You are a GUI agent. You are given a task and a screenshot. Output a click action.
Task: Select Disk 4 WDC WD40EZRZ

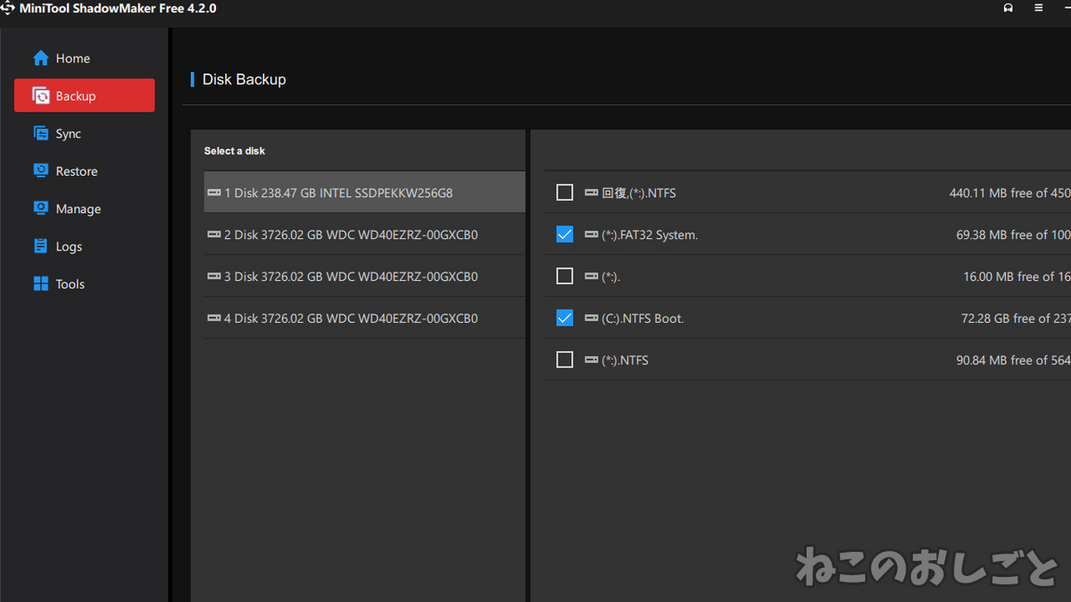(x=364, y=318)
